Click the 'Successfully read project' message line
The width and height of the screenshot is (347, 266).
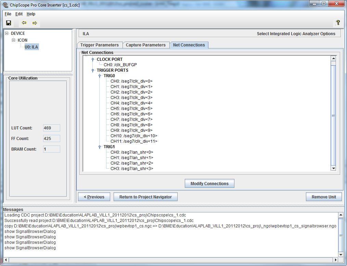pos(99,221)
